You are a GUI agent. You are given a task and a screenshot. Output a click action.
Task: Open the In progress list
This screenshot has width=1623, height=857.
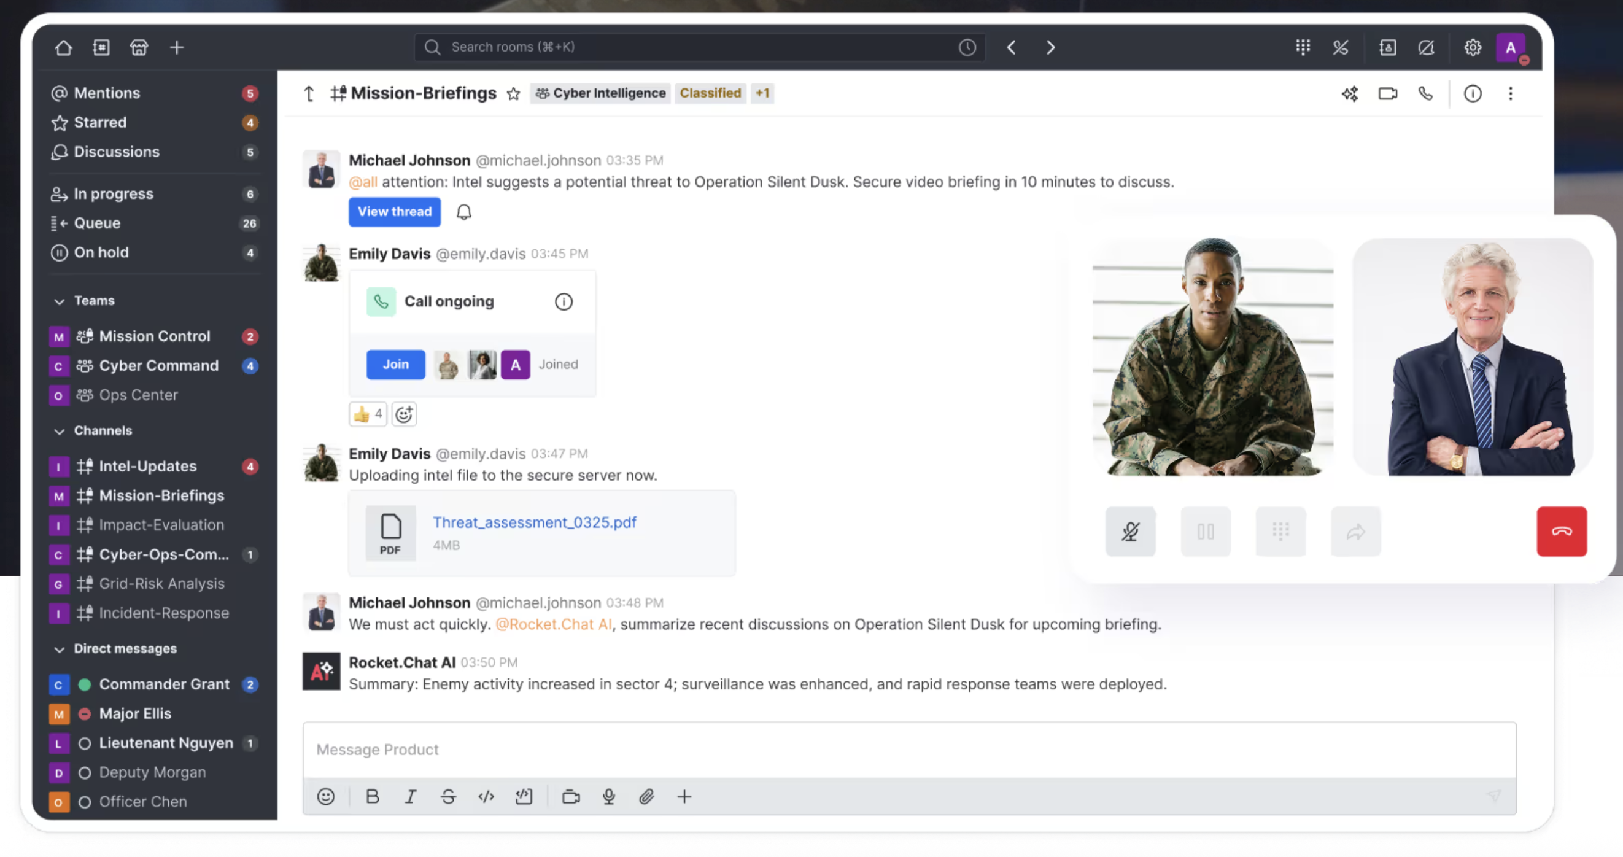[154, 194]
